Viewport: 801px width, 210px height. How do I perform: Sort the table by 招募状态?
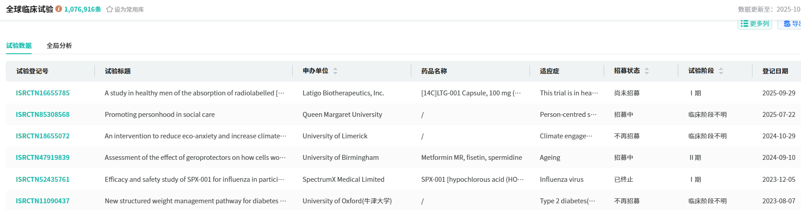coord(647,71)
